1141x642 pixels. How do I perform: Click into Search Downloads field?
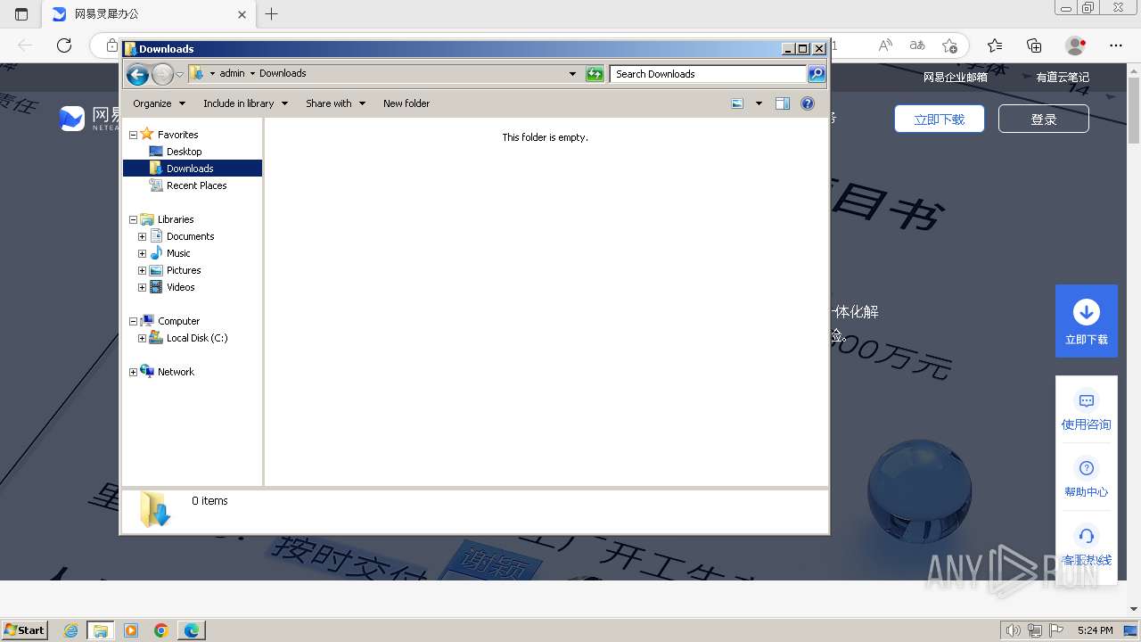709,74
